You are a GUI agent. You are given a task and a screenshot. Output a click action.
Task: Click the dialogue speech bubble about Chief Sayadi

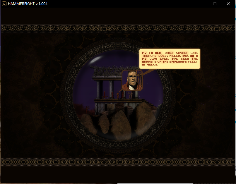(x=170, y=59)
